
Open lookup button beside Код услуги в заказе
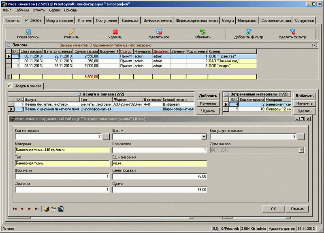pos(301,137)
